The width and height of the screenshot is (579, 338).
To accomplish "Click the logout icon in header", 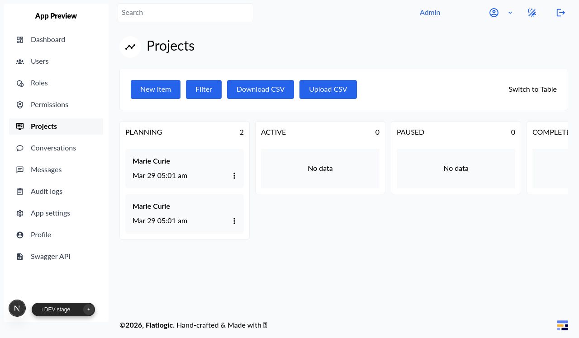I will click(x=560, y=13).
